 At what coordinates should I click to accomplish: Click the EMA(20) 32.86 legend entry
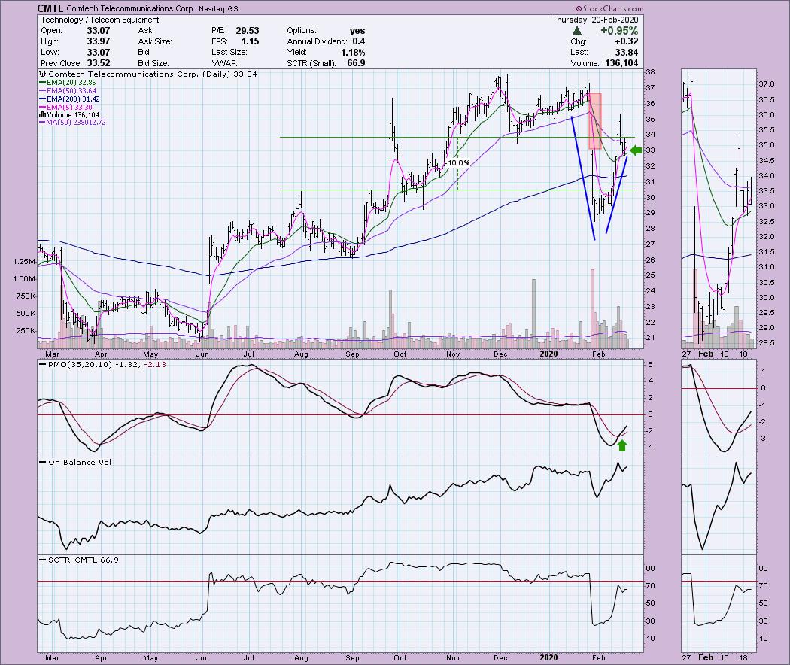coord(68,82)
